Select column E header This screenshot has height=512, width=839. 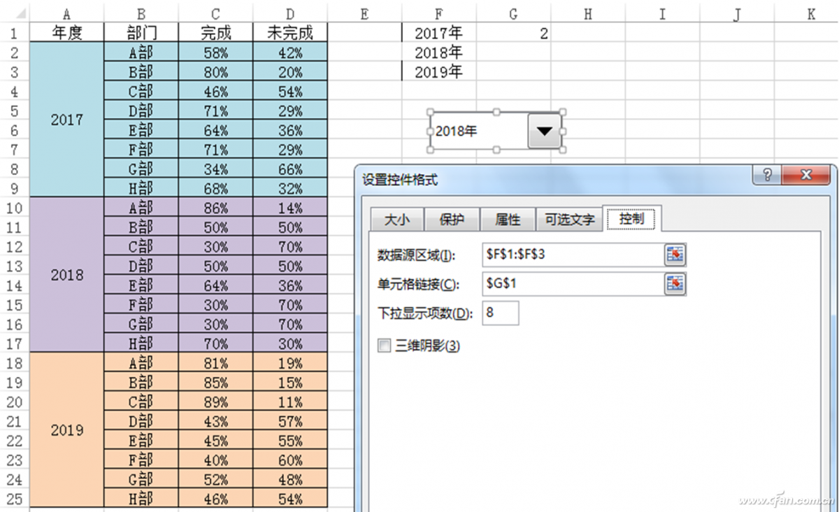tap(364, 14)
